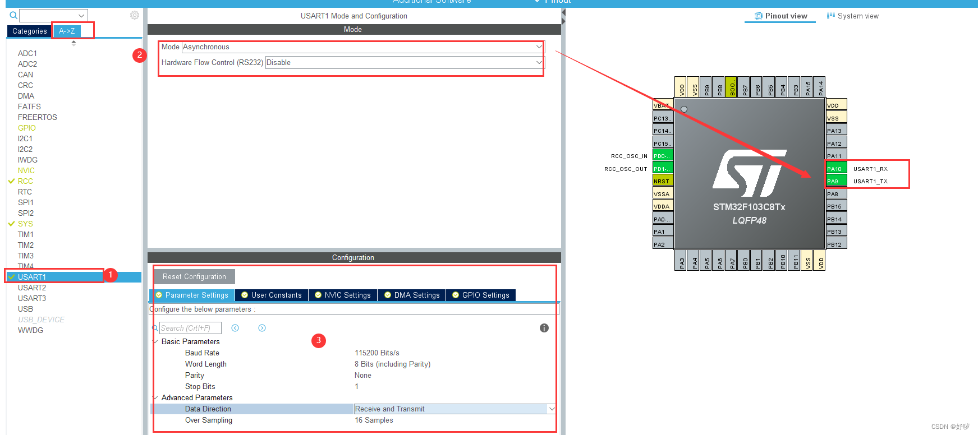Click pin PA13 on the chip
The image size is (978, 435).
pos(836,130)
